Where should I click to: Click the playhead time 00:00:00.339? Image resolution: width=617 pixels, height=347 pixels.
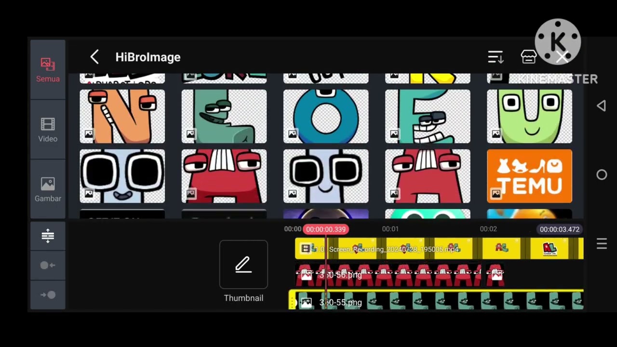point(326,229)
